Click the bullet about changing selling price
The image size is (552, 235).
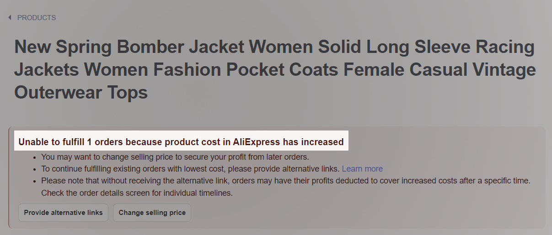tap(175, 157)
